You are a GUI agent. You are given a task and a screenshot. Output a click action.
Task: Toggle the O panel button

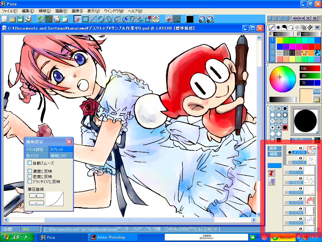280,18
